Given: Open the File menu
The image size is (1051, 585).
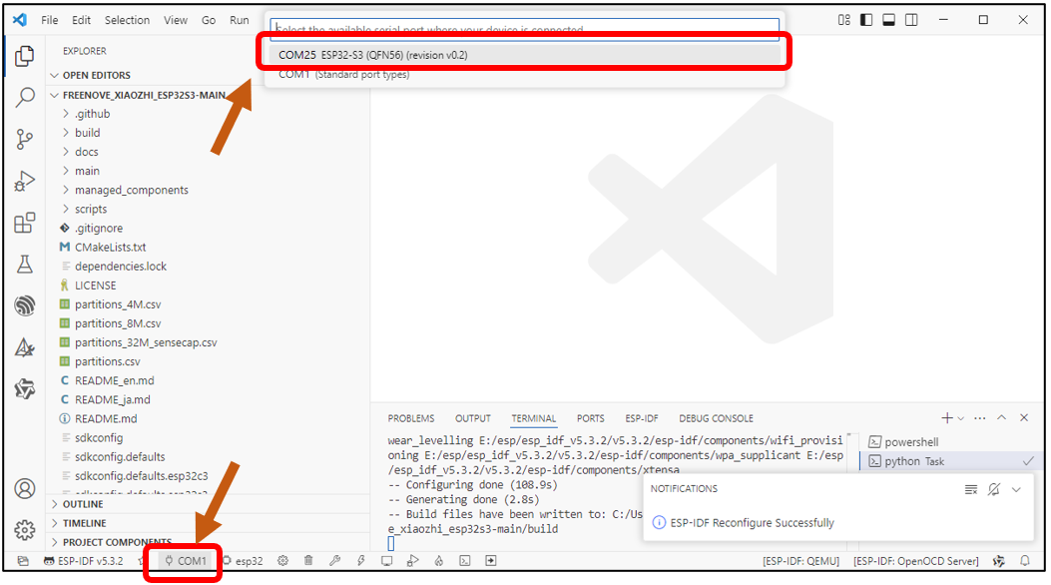Looking at the screenshot, I should (50, 20).
